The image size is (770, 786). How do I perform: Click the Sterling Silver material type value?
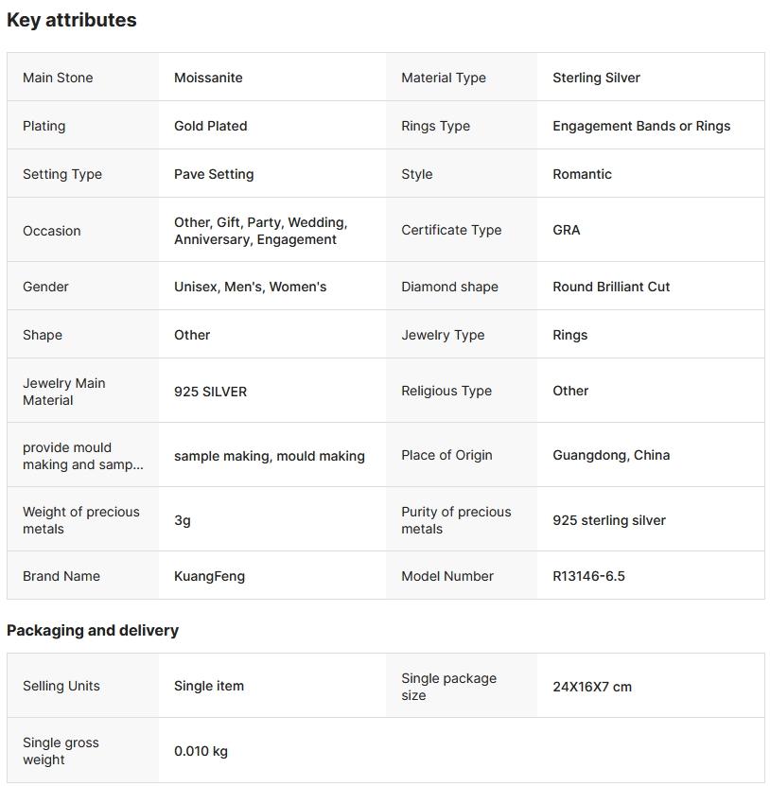[x=596, y=78]
